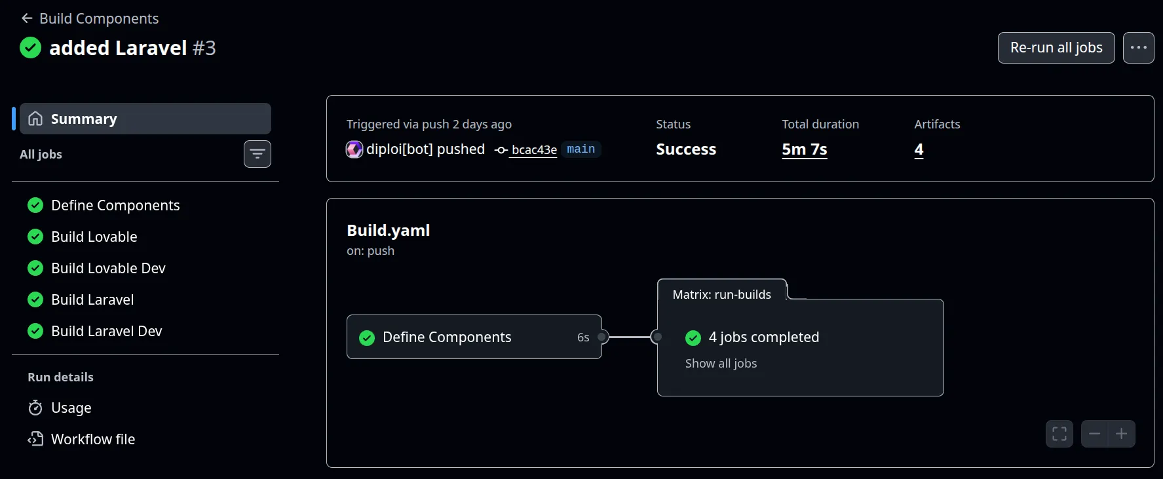The width and height of the screenshot is (1163, 479).
Task: Click the Matrix: run-builds tab label
Action: [722, 294]
